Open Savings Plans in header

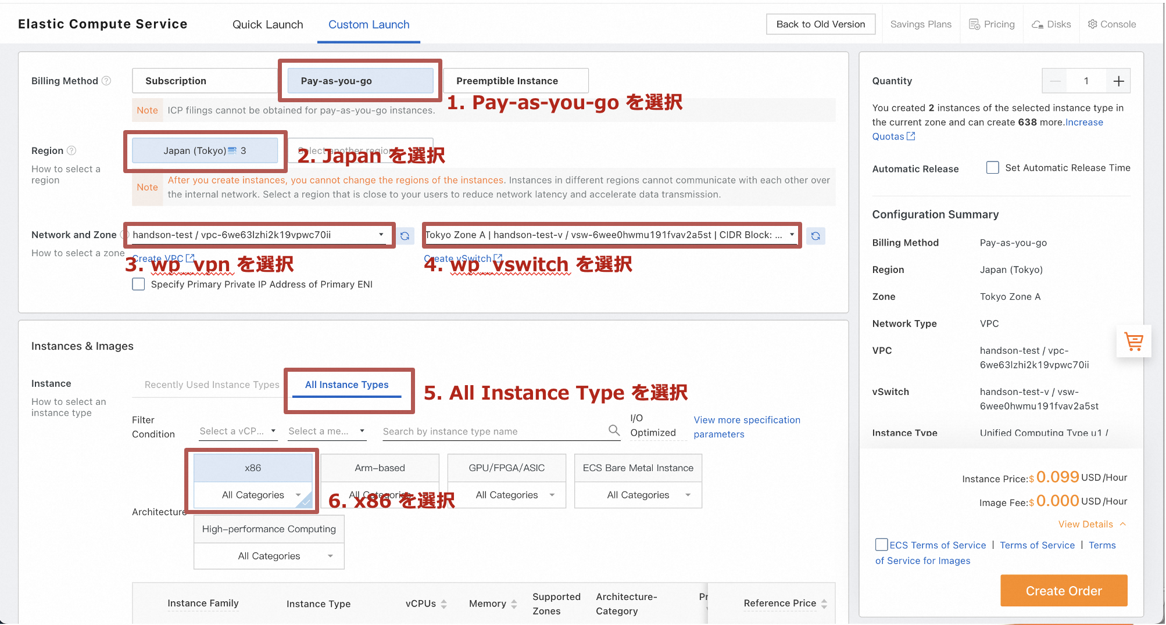point(921,24)
